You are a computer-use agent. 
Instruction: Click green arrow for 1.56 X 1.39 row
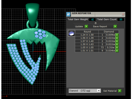tap(117, 38)
